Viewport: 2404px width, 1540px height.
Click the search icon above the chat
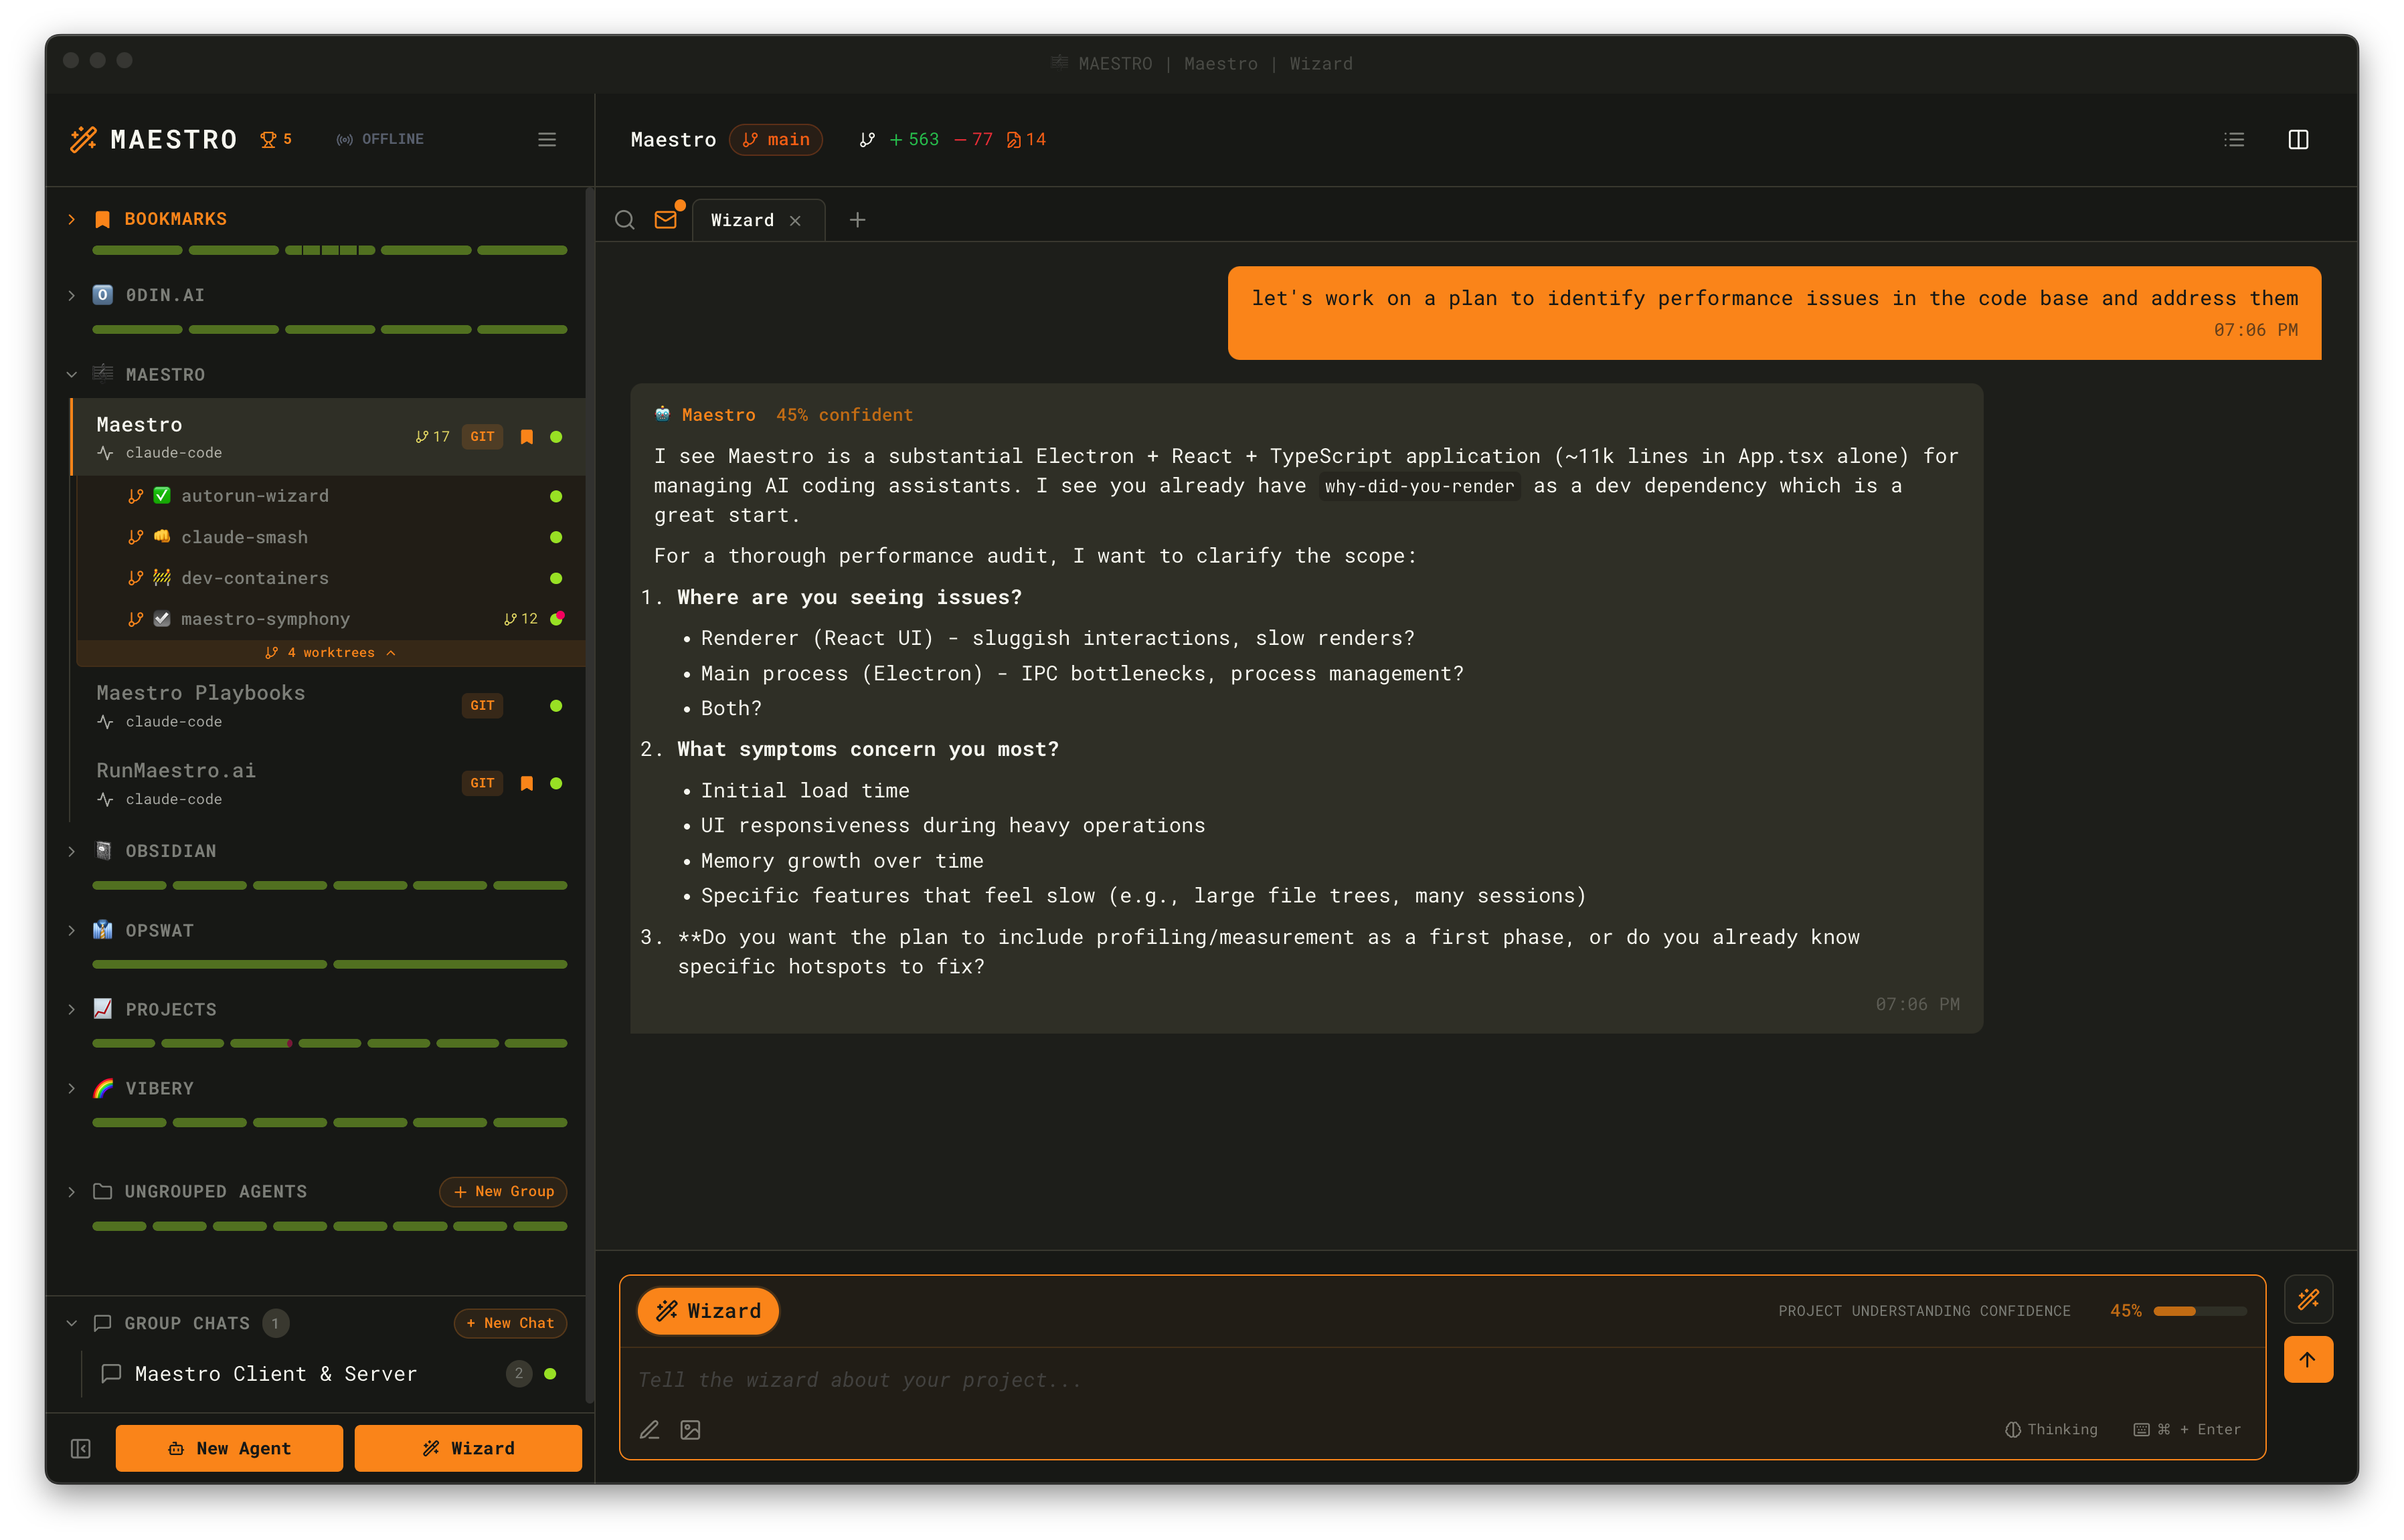[624, 220]
